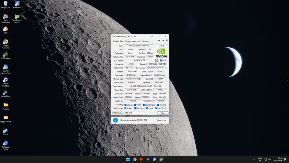Screen dimensions: 289x163
Task: Click the Bus Interface question mark icon
Action: click(x=166, y=68)
